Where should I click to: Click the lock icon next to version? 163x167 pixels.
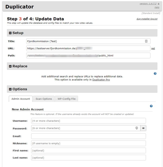point(159,4)
